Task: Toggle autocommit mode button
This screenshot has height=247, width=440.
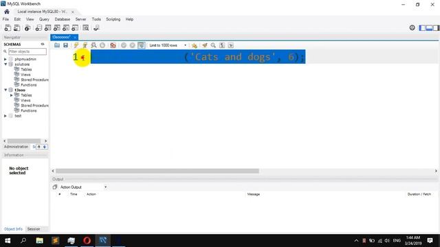Action: coord(142,45)
